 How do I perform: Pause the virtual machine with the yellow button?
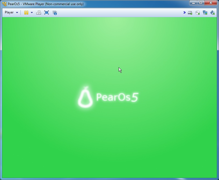(26, 13)
